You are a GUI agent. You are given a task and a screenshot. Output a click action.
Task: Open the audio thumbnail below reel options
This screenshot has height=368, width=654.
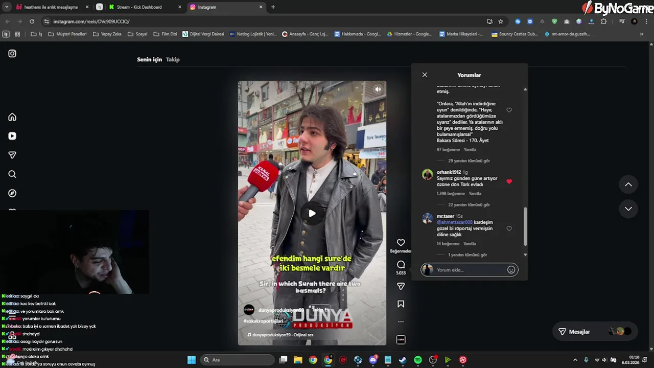401,339
